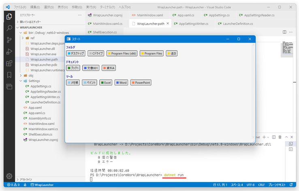Click the 文書001 document button
Screen dimensions: 299x191
pos(91,68)
